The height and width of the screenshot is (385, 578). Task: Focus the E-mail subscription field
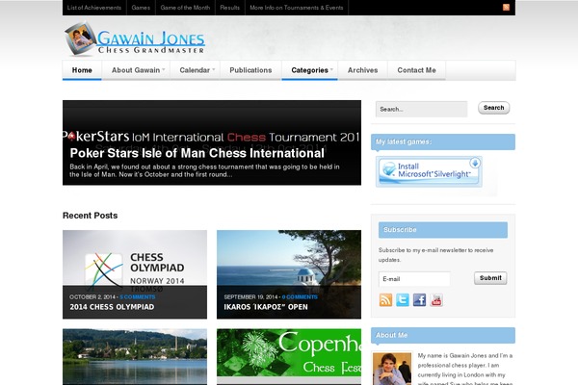point(414,279)
